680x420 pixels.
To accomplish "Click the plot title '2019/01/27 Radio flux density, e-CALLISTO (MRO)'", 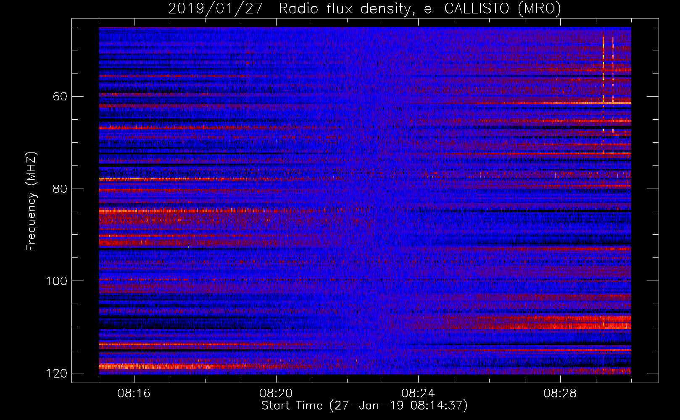I will click(x=364, y=8).
